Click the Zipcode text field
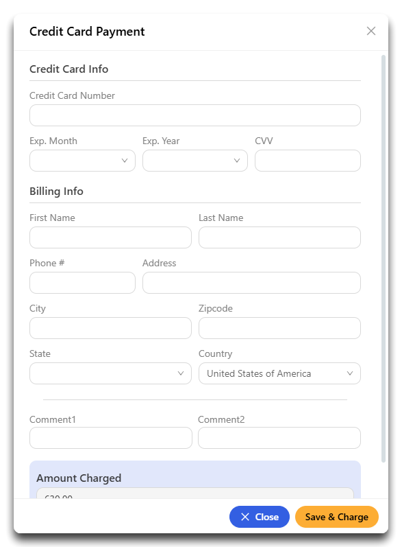402x547 pixels. [x=279, y=328]
